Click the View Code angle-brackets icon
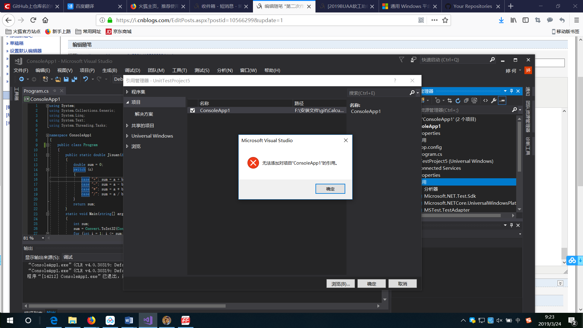 pyautogui.click(x=486, y=101)
